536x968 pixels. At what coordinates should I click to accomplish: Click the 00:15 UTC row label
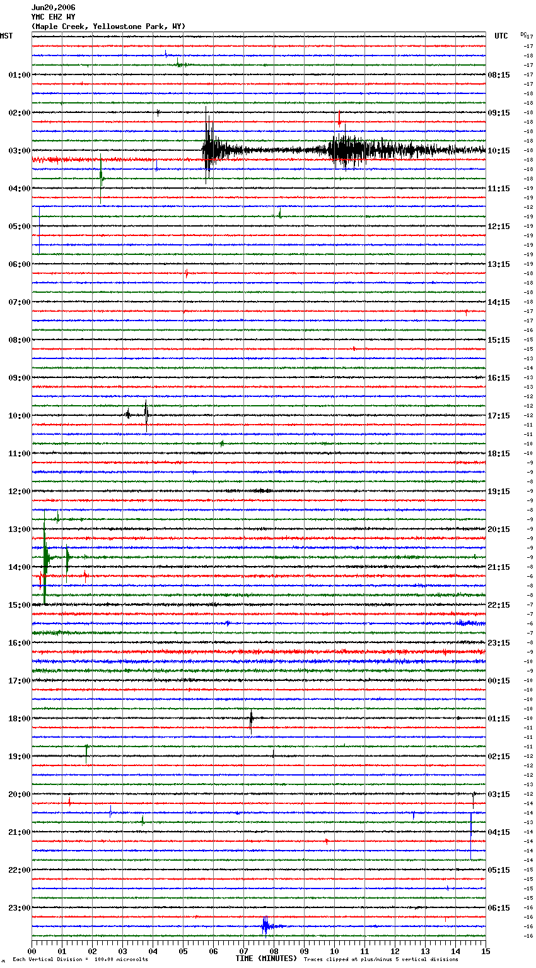(x=499, y=681)
